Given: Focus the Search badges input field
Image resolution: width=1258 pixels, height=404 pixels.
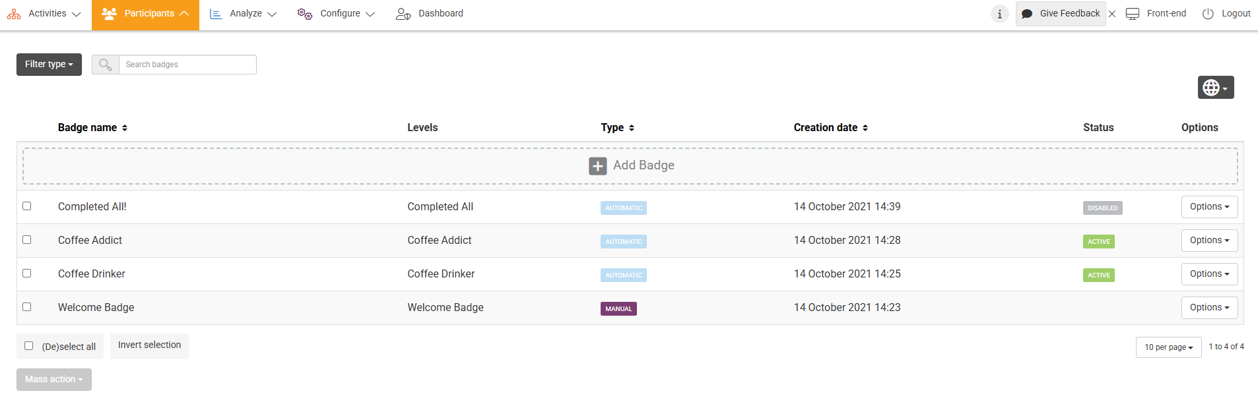Looking at the screenshot, I should tap(187, 65).
